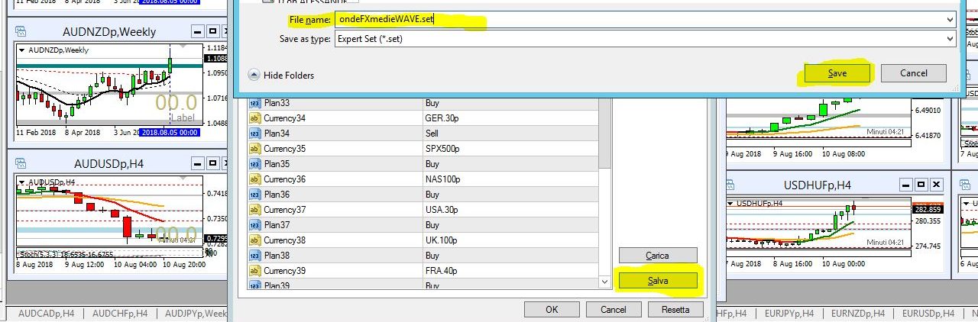Viewport: 978px width, 322px height.
Task: Click AUDUSDp H4 chart window icon
Action: 21,163
